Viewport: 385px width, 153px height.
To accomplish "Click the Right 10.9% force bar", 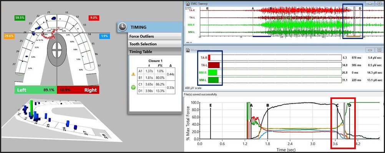I will click(x=78, y=90).
